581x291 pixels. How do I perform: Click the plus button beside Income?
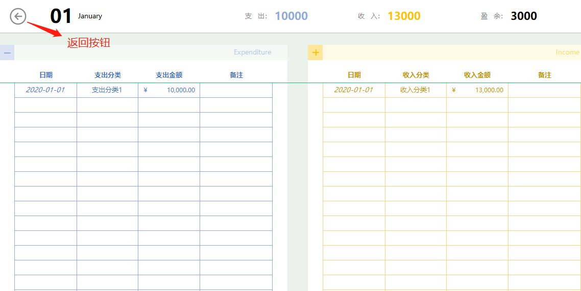(x=316, y=52)
